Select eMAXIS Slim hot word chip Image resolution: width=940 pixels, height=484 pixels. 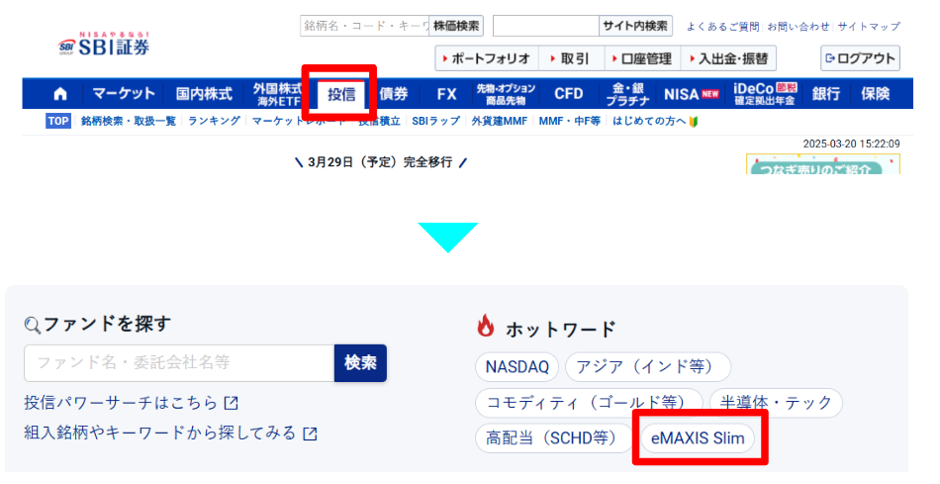[698, 438]
